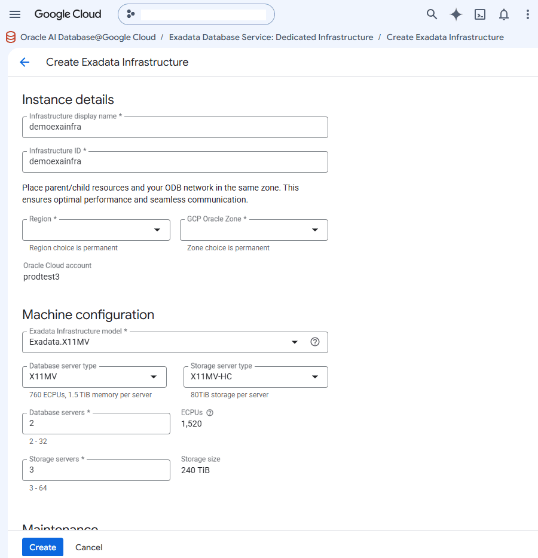538x558 pixels.
Task: Click the 3 - 64 range hint
Action: click(38, 488)
